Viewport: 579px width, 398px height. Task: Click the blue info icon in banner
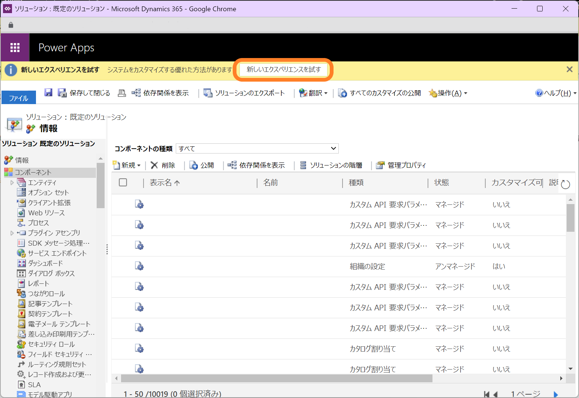pos(11,70)
